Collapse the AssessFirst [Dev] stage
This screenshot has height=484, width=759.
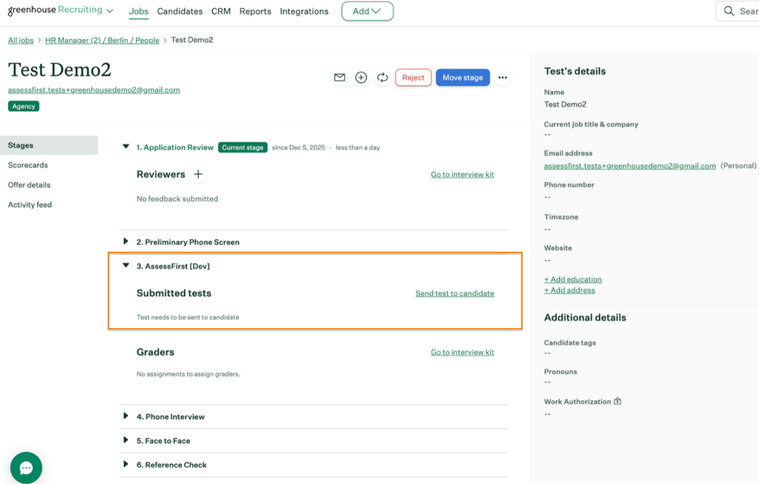[126, 266]
